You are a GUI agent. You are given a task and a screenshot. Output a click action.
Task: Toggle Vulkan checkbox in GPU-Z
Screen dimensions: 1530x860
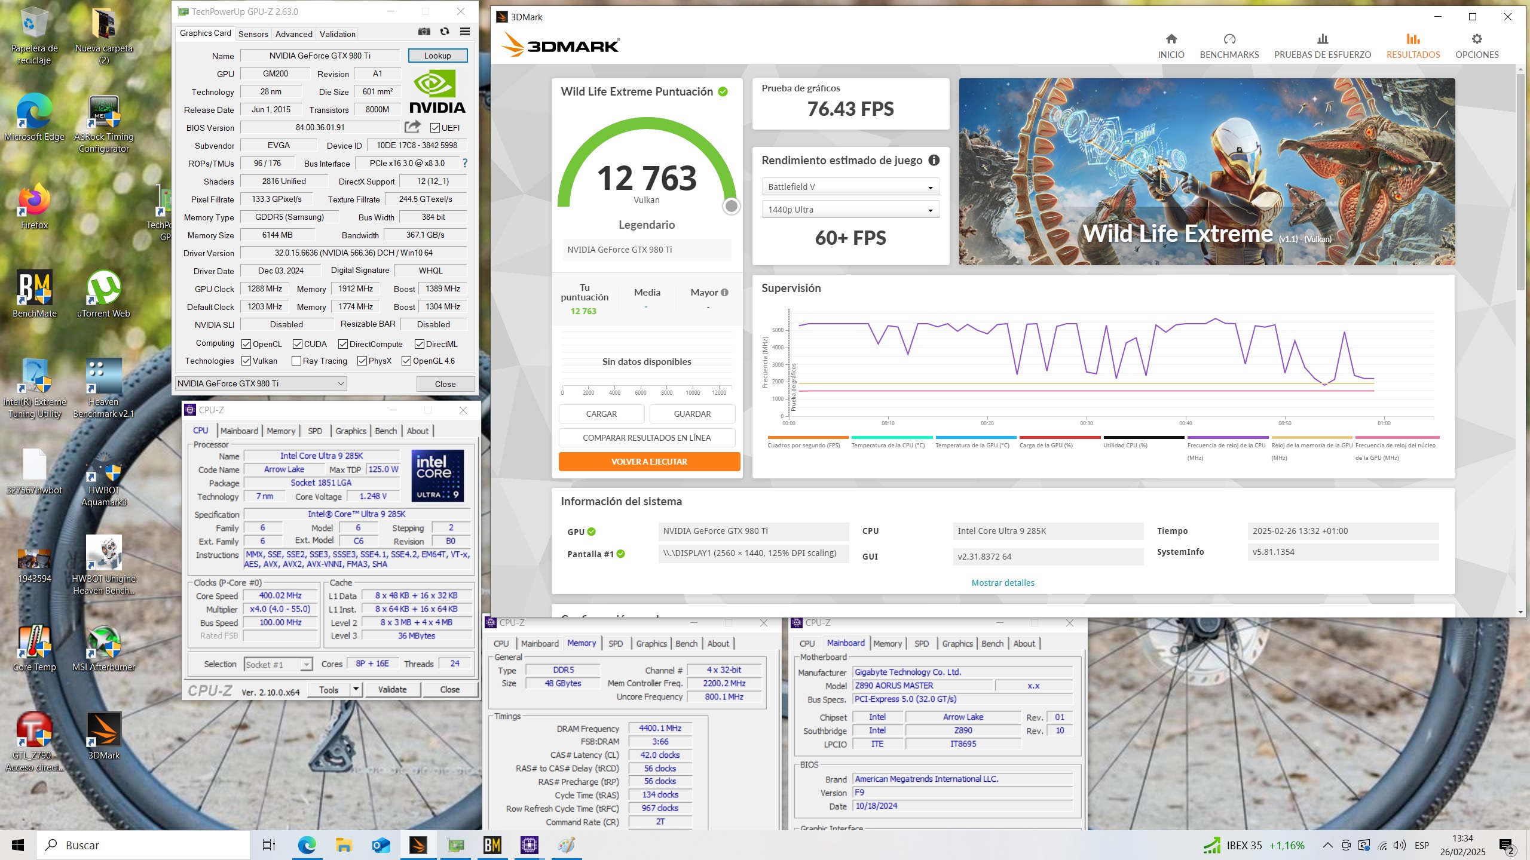(246, 361)
